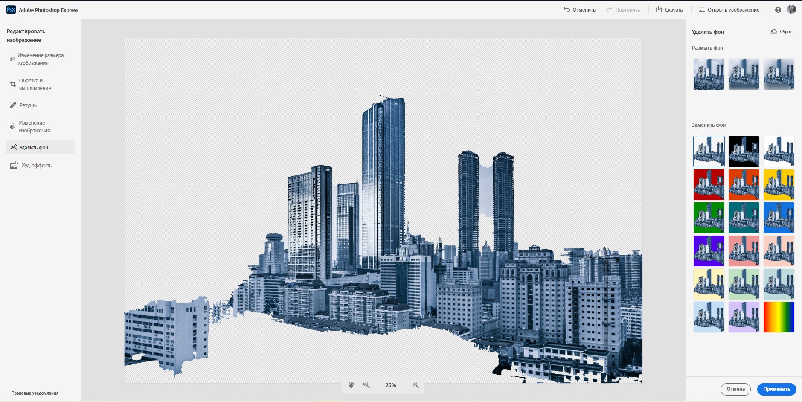Choose the rainbow gradient background swatch
802x402 pixels.
pos(779,317)
